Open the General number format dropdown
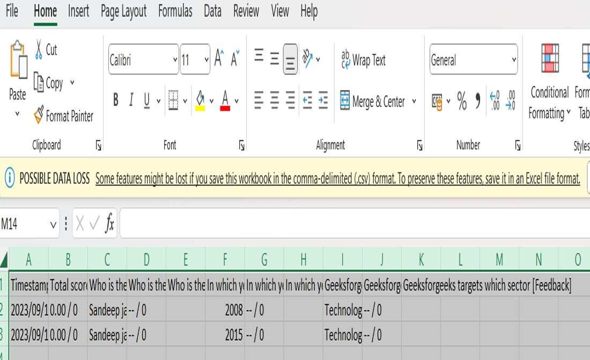590x360 pixels. (514, 59)
